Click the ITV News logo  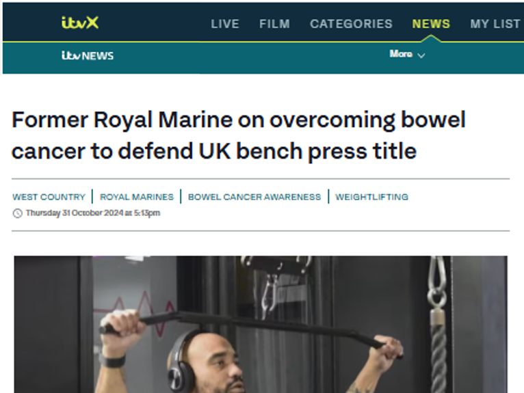pyautogui.click(x=88, y=55)
